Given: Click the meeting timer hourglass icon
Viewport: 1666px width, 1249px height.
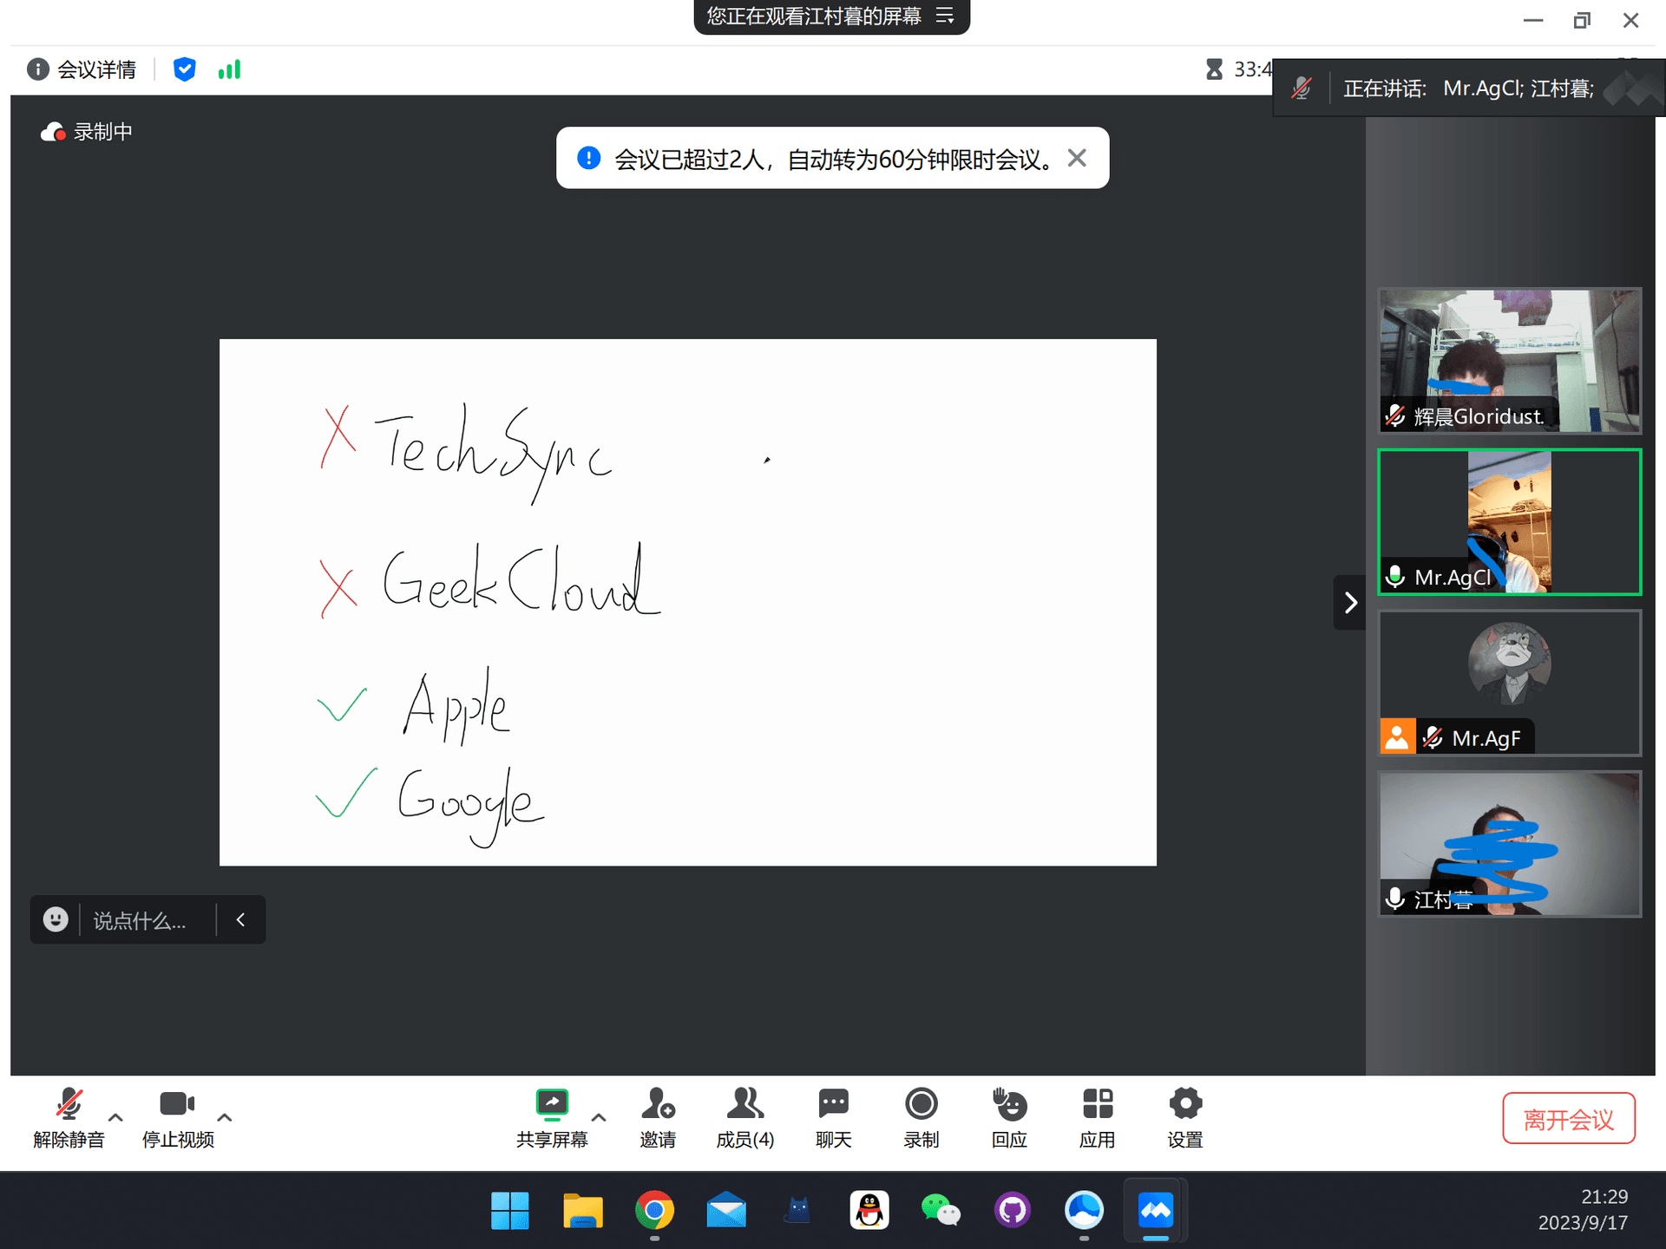Looking at the screenshot, I should (x=1214, y=69).
